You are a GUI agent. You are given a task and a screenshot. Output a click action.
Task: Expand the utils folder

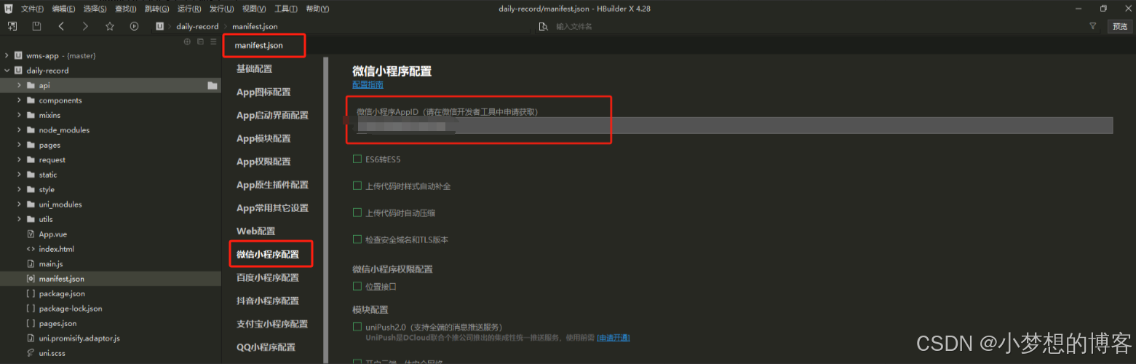point(19,219)
